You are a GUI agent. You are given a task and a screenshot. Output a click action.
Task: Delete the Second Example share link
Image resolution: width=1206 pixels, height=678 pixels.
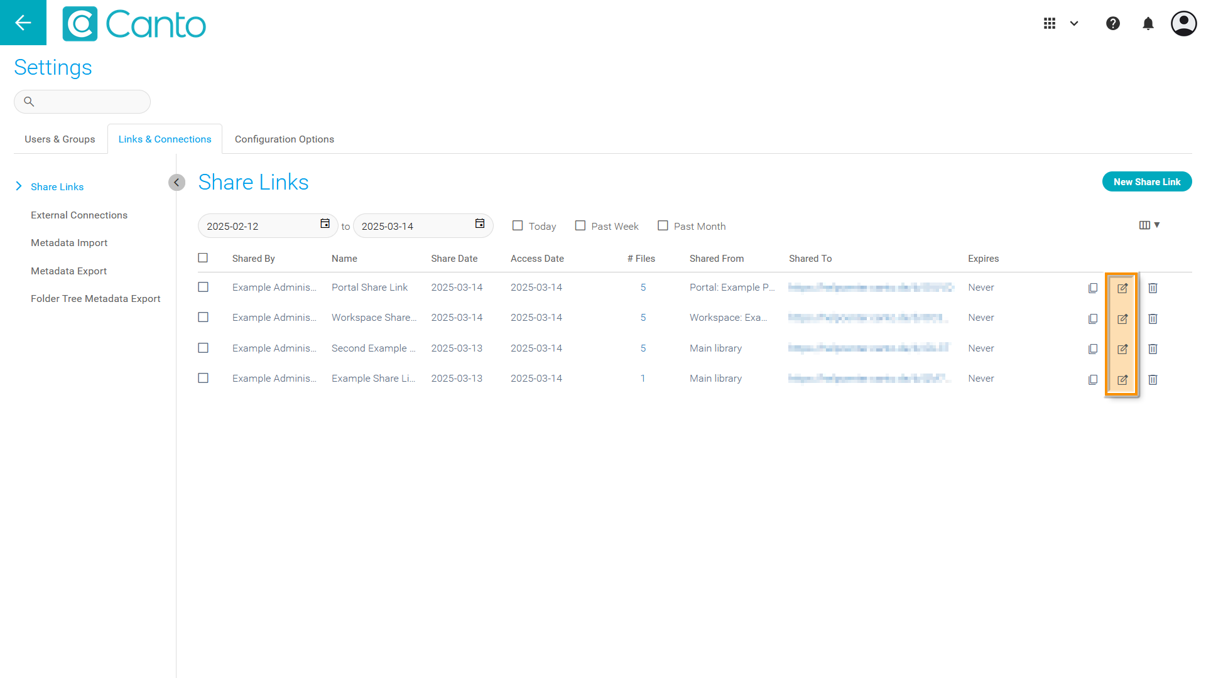pos(1153,349)
